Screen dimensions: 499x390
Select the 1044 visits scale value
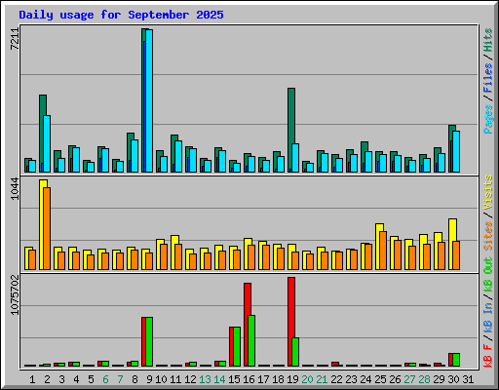[15, 189]
